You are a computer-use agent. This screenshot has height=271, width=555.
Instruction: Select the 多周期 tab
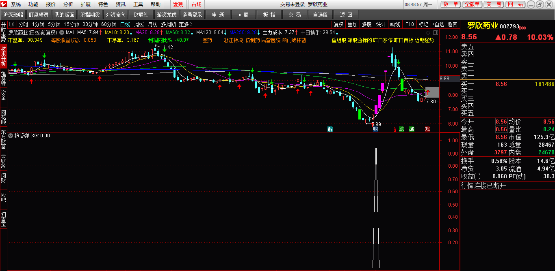tap(169, 24)
